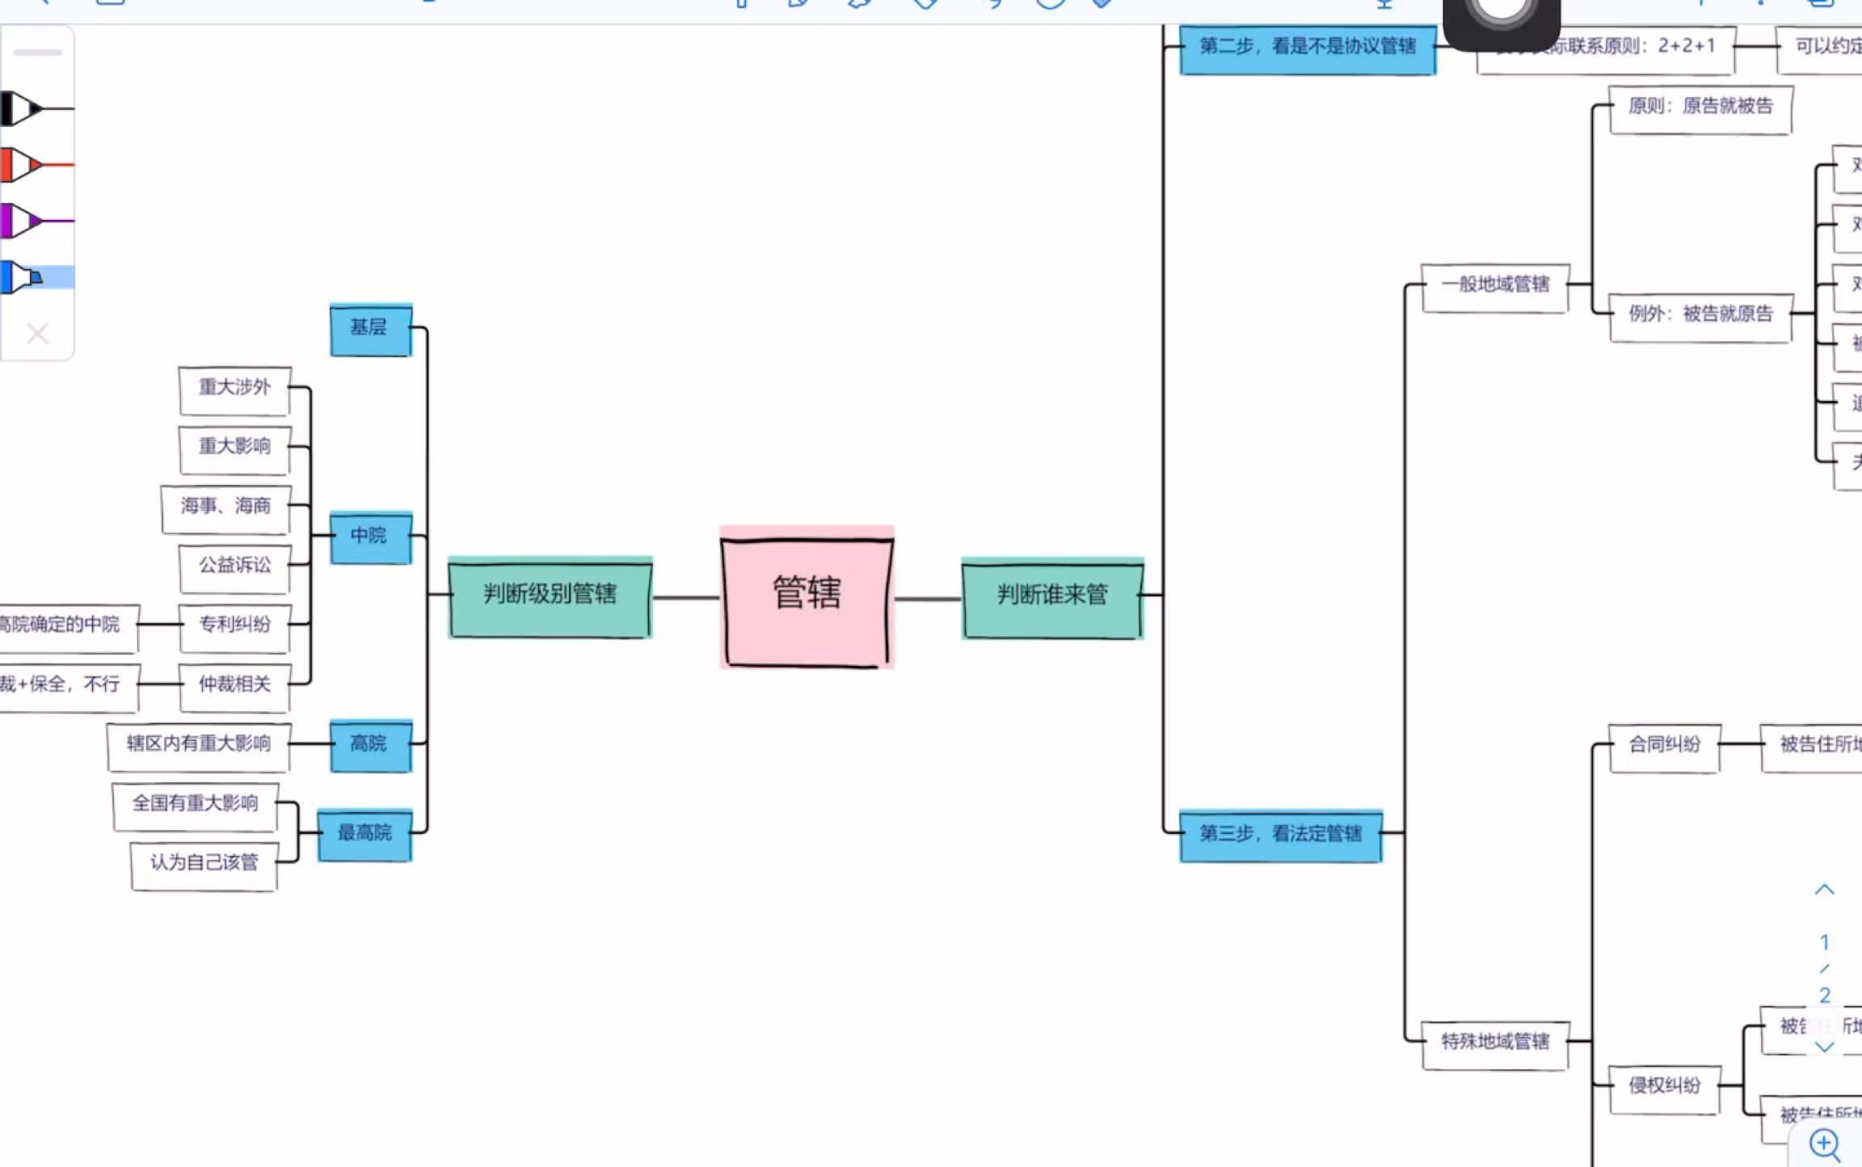The height and width of the screenshot is (1167, 1862).
Task: Select the 侵权纠纷 node
Action: [x=1665, y=1089]
